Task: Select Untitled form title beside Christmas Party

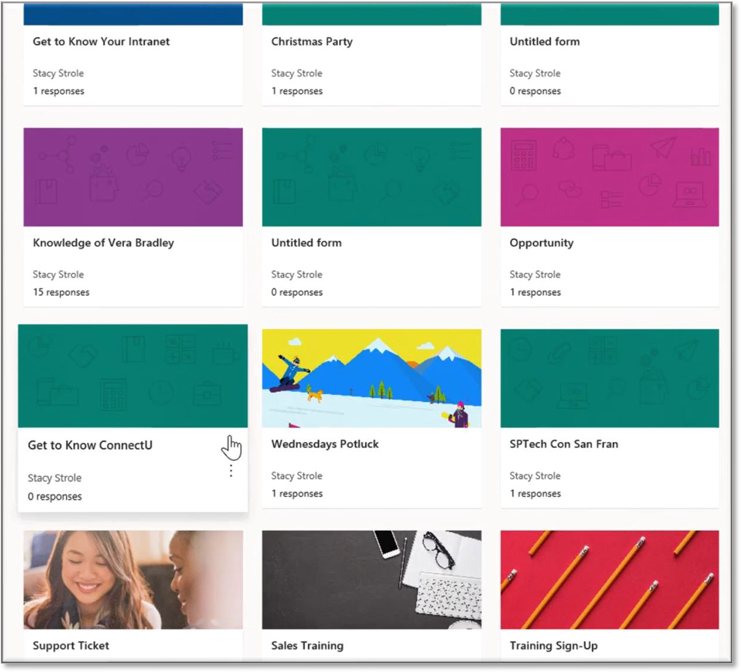Action: [545, 41]
